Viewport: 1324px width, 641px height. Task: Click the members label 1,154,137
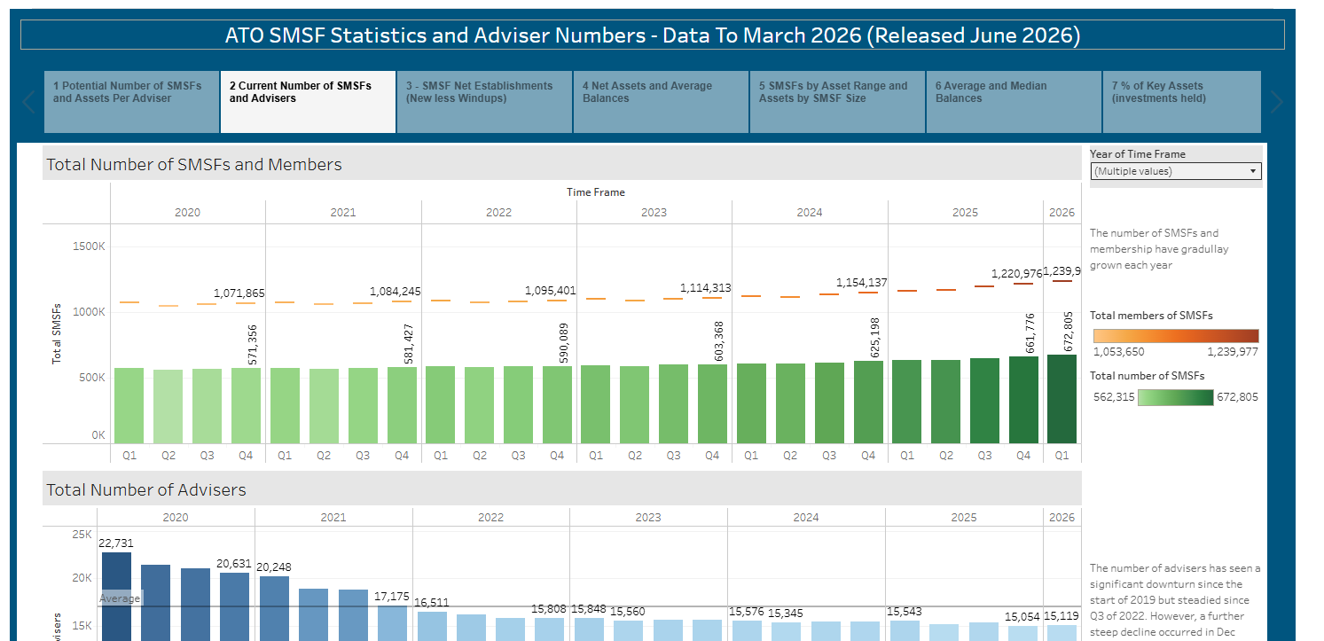862,283
